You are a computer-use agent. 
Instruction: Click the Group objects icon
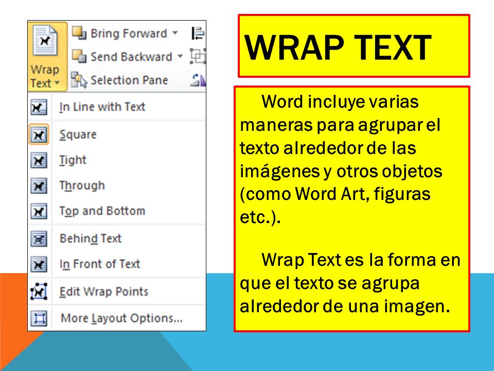198,56
